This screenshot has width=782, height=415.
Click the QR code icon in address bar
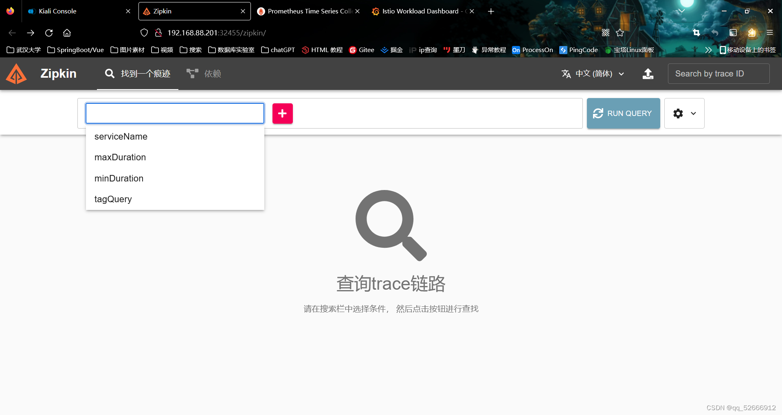tap(606, 33)
